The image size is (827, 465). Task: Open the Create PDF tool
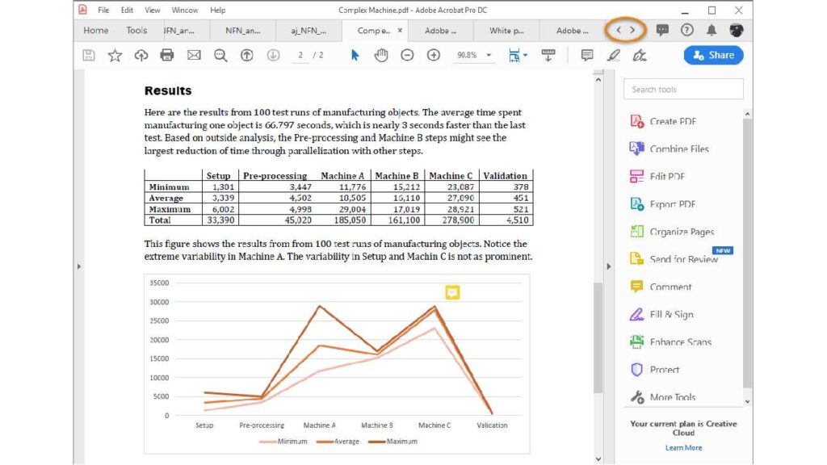(x=663, y=121)
